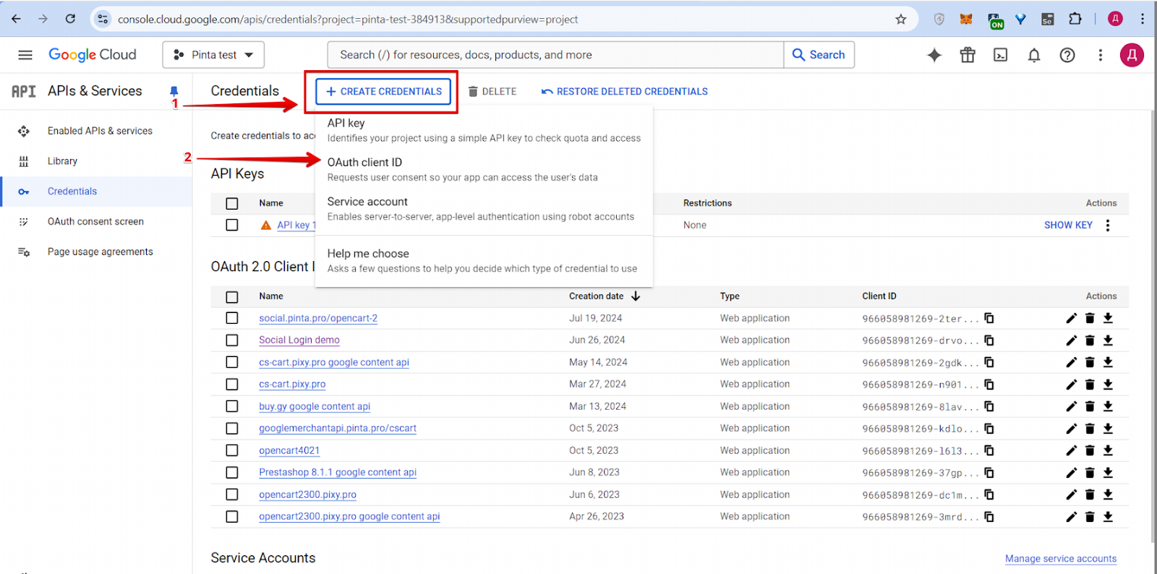Delete the Social Login demo OAuth client
Screen dimensions: 1157x574
1090,340
